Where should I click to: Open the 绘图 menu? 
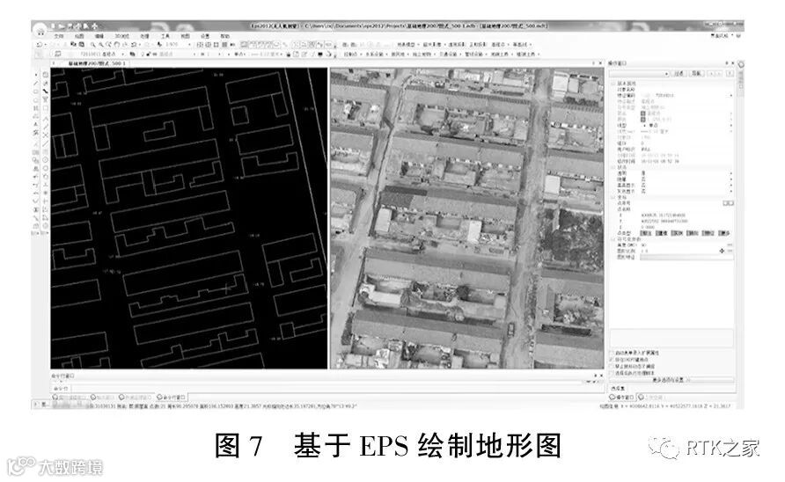79,36
